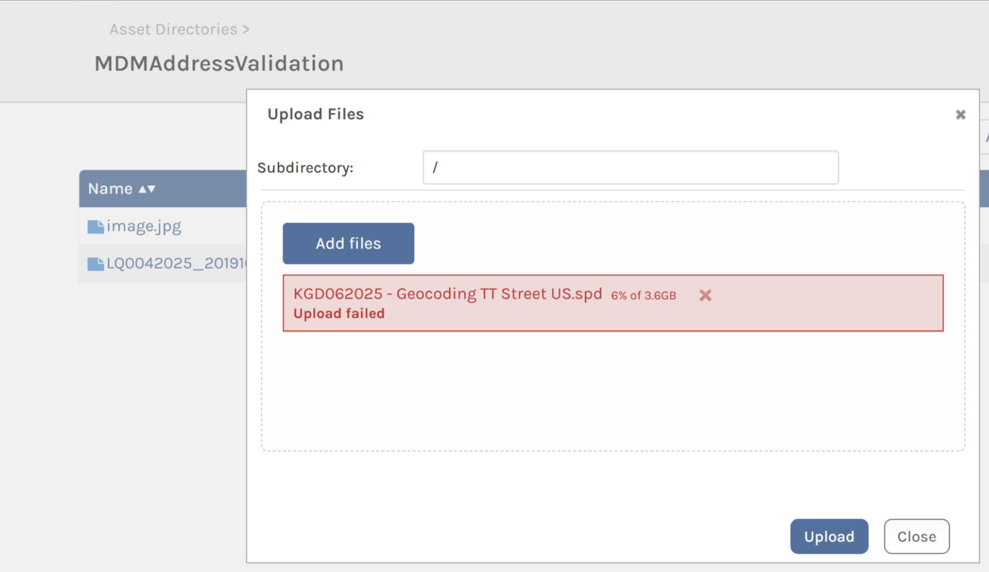Click the file icon beside image.jpg

click(96, 227)
